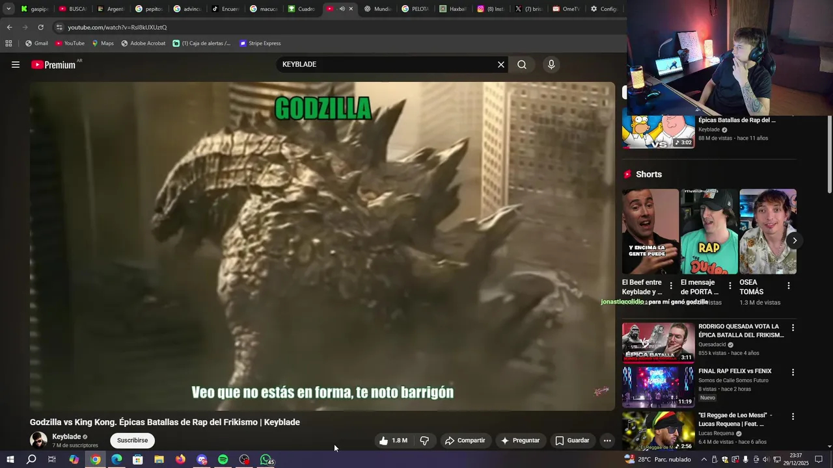Dislike the video with thumbs down
Screen dimensions: 833x468
pyautogui.click(x=424, y=441)
